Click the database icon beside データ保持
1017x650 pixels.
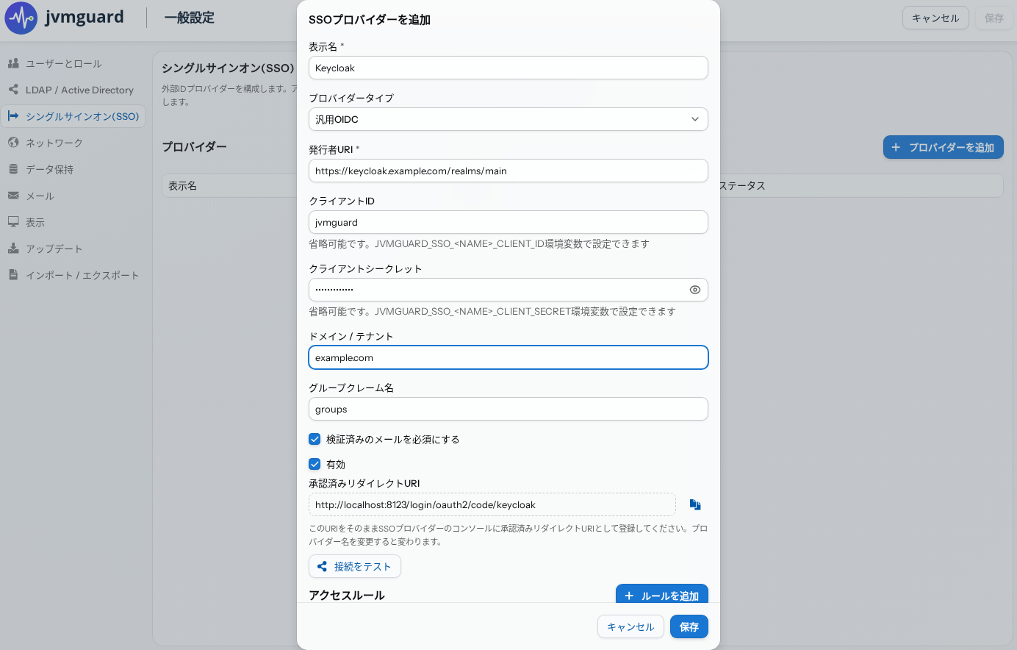tap(13, 169)
